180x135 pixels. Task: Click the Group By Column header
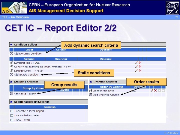(x=34, y=88)
